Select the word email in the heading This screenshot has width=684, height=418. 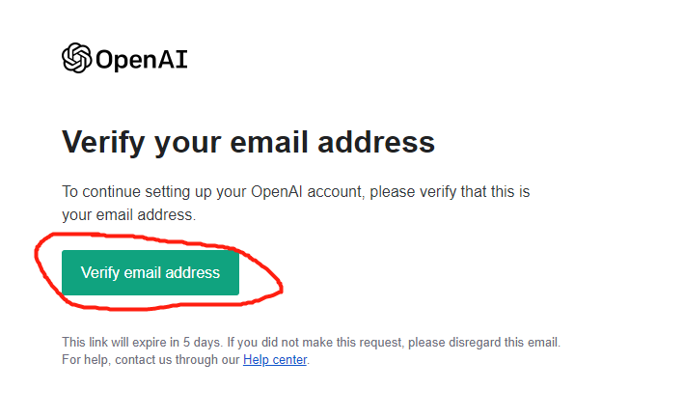click(x=269, y=143)
